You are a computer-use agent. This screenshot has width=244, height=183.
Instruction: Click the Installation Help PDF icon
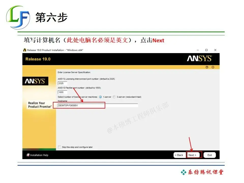tap(28, 155)
